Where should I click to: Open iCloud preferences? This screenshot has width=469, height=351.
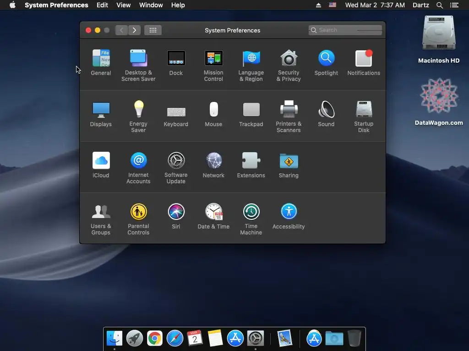(101, 165)
